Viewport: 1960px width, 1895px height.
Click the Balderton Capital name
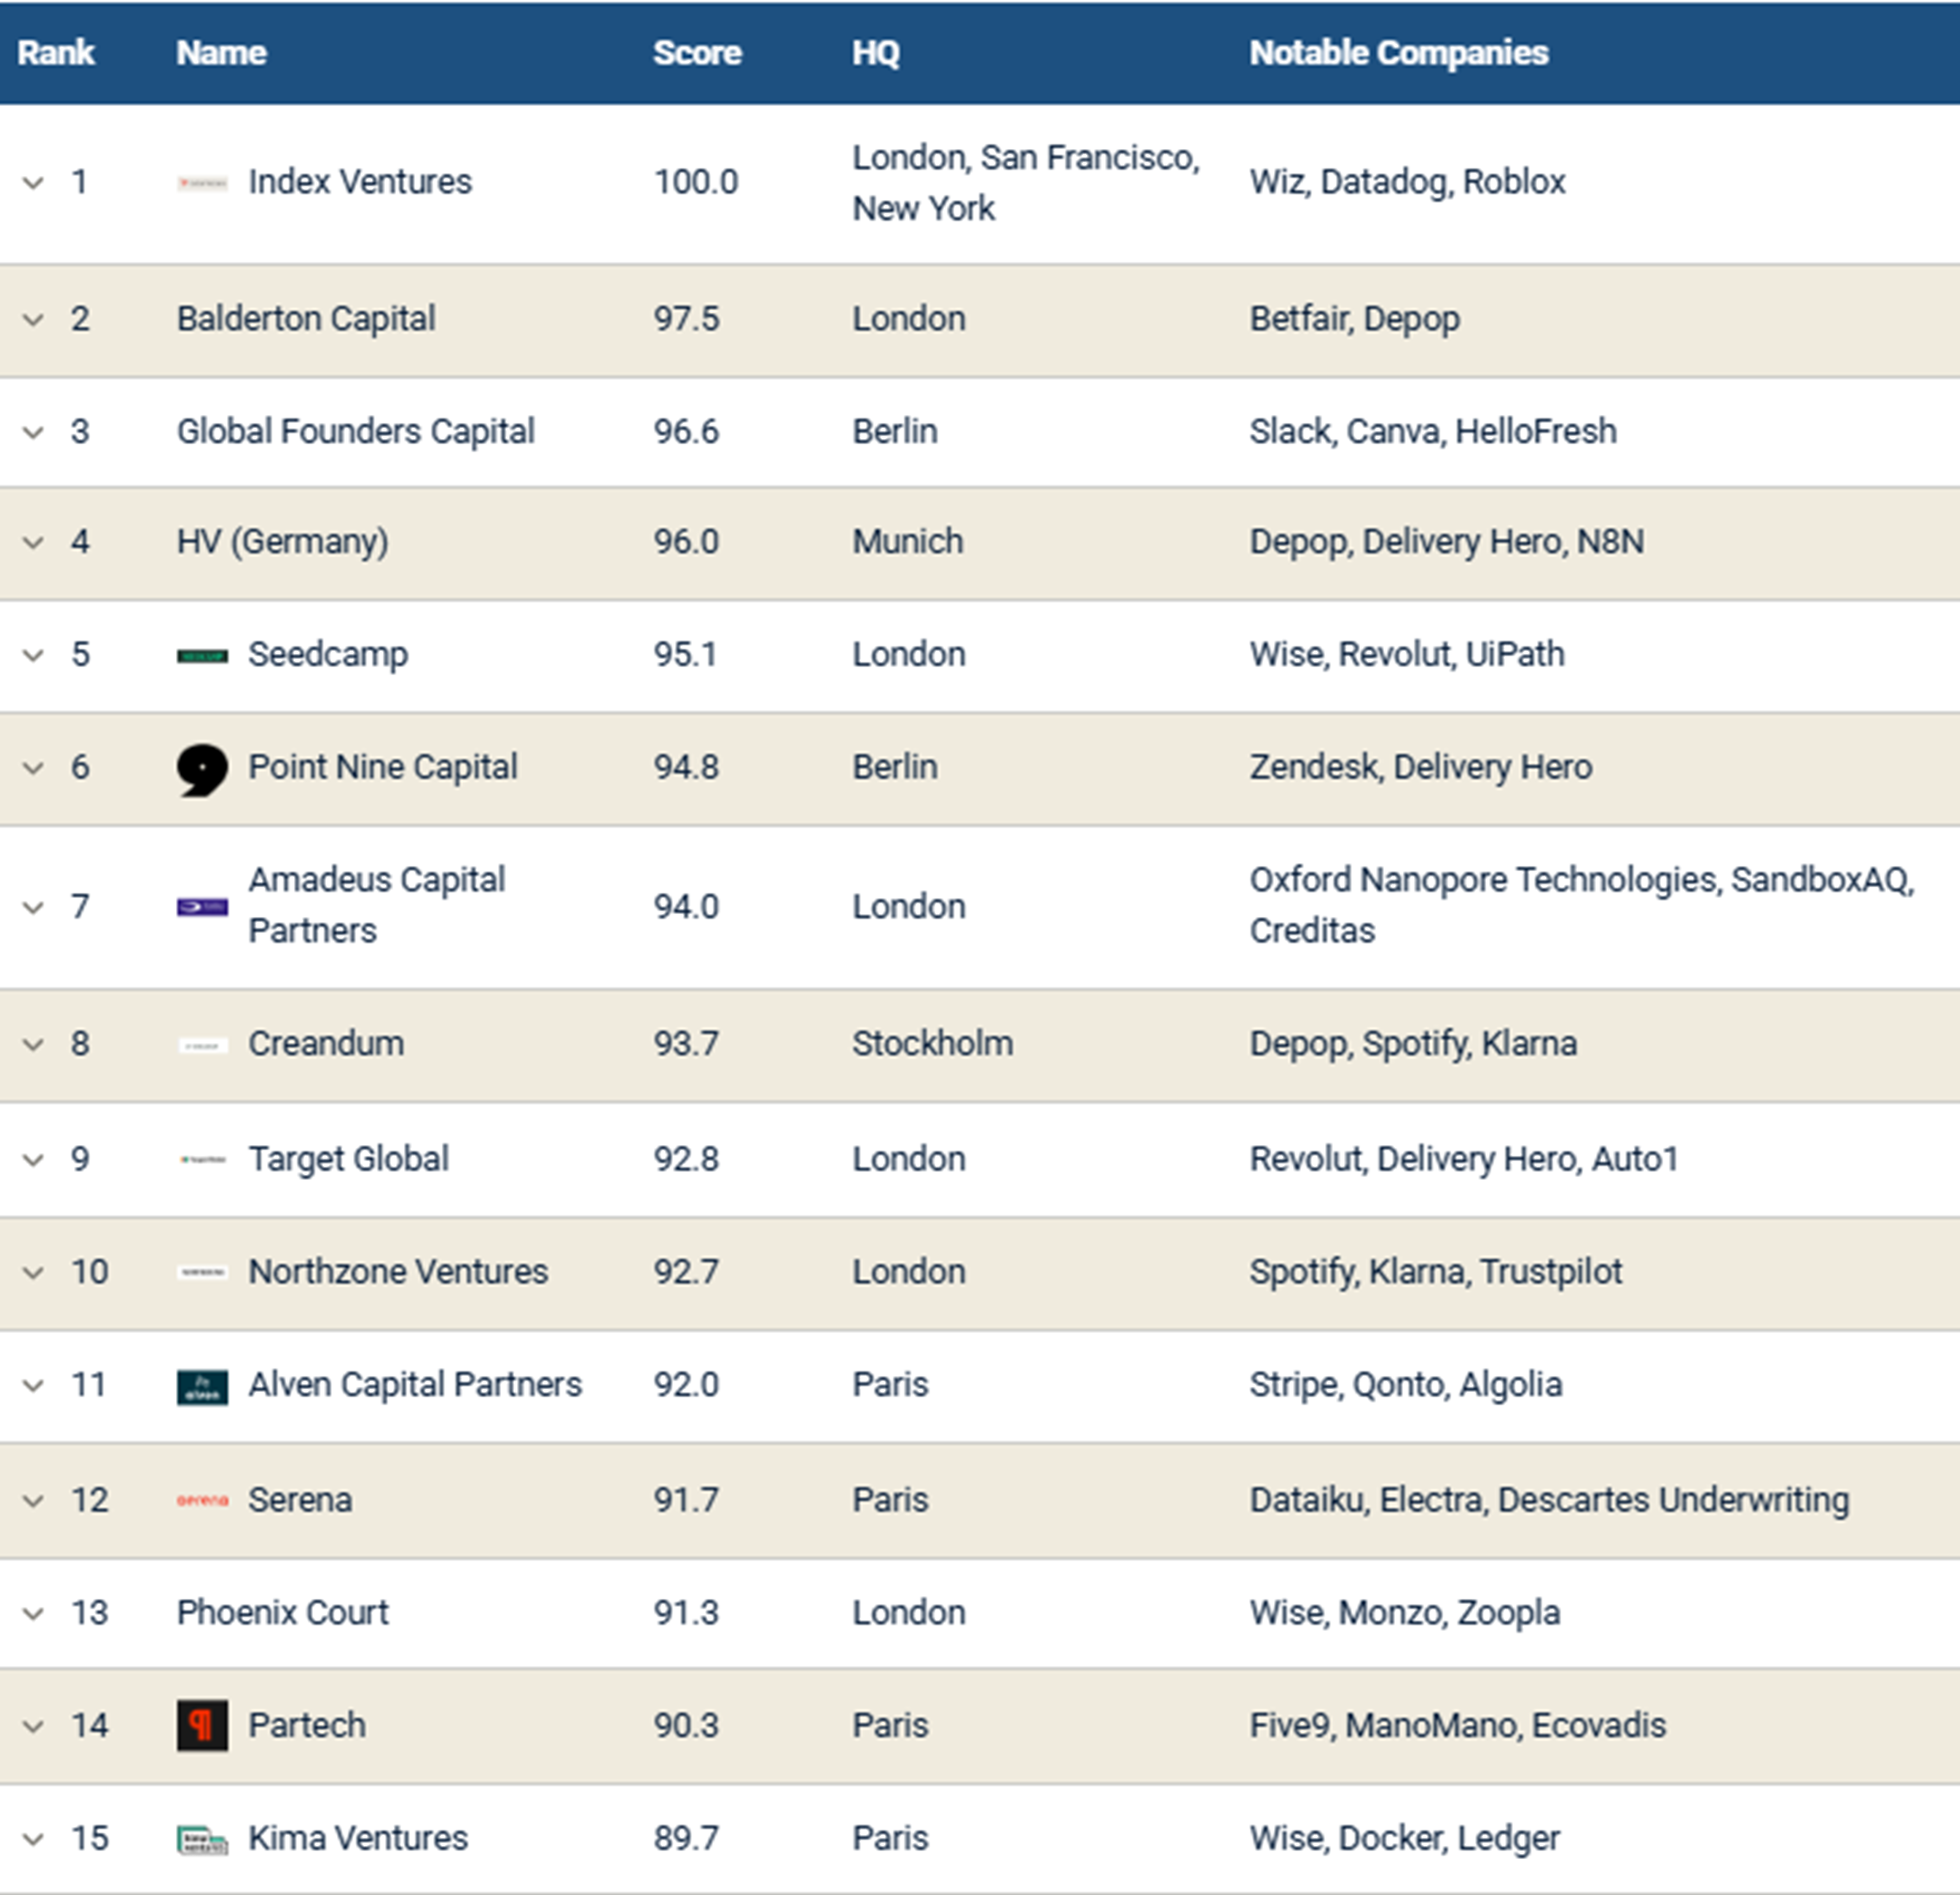click(x=306, y=319)
